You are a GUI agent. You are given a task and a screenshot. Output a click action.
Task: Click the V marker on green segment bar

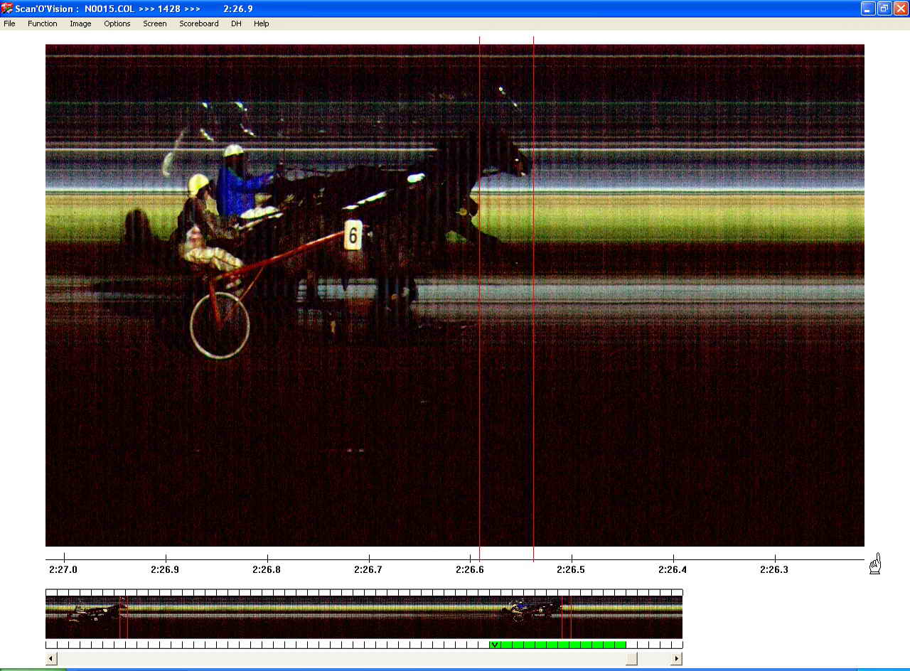pos(494,645)
